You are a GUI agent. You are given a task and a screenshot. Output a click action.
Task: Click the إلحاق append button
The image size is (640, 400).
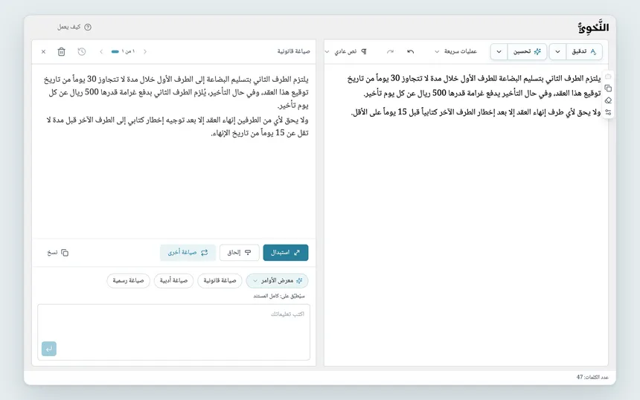[239, 252]
